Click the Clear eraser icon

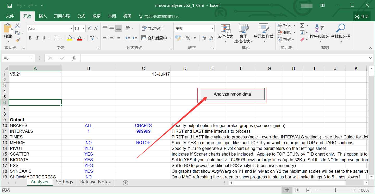(302, 39)
